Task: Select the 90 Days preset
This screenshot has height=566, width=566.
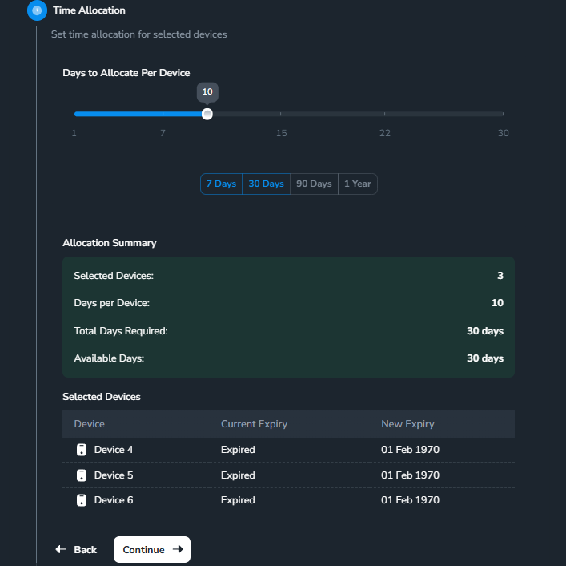Action: (314, 184)
